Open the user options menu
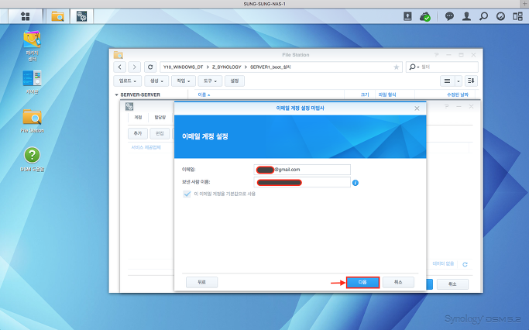The image size is (529, 330). pos(466,16)
